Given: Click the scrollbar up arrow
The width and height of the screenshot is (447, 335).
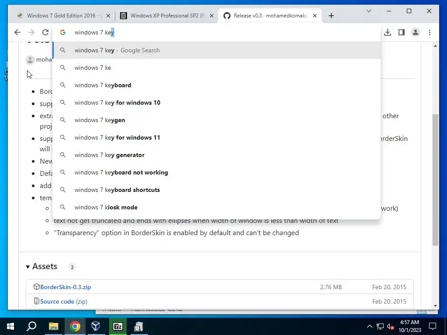Looking at the screenshot, I should tap(435, 46).
